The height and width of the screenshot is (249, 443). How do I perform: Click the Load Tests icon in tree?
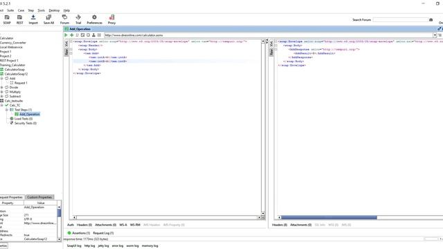tap(12, 118)
